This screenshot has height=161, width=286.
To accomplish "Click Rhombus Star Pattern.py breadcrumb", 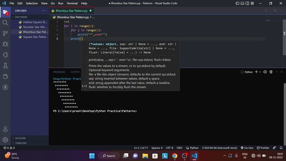I will 73,17.
